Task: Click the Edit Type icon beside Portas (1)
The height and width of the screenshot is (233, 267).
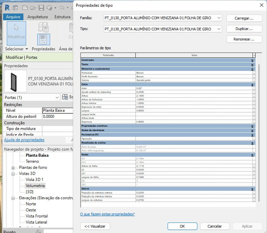Action: (65, 97)
